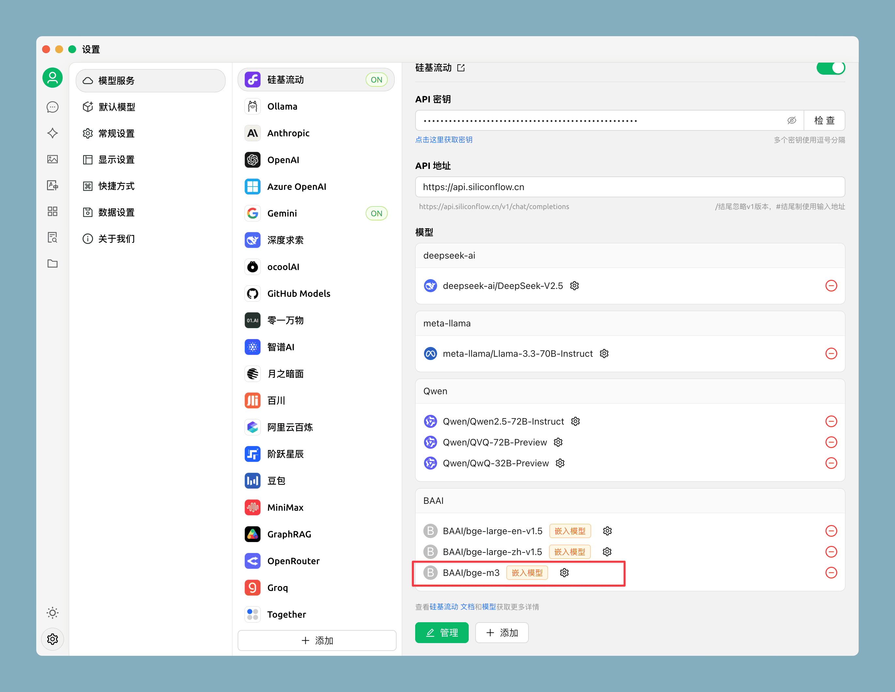
Task: Select 硅基流动 provider in list
Action: click(x=316, y=80)
